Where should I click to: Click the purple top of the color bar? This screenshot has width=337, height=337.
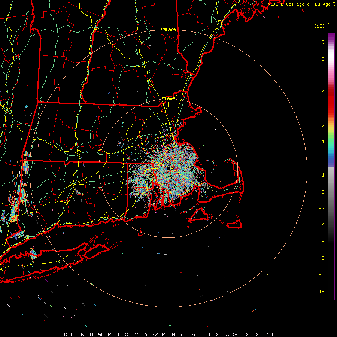[331, 37]
